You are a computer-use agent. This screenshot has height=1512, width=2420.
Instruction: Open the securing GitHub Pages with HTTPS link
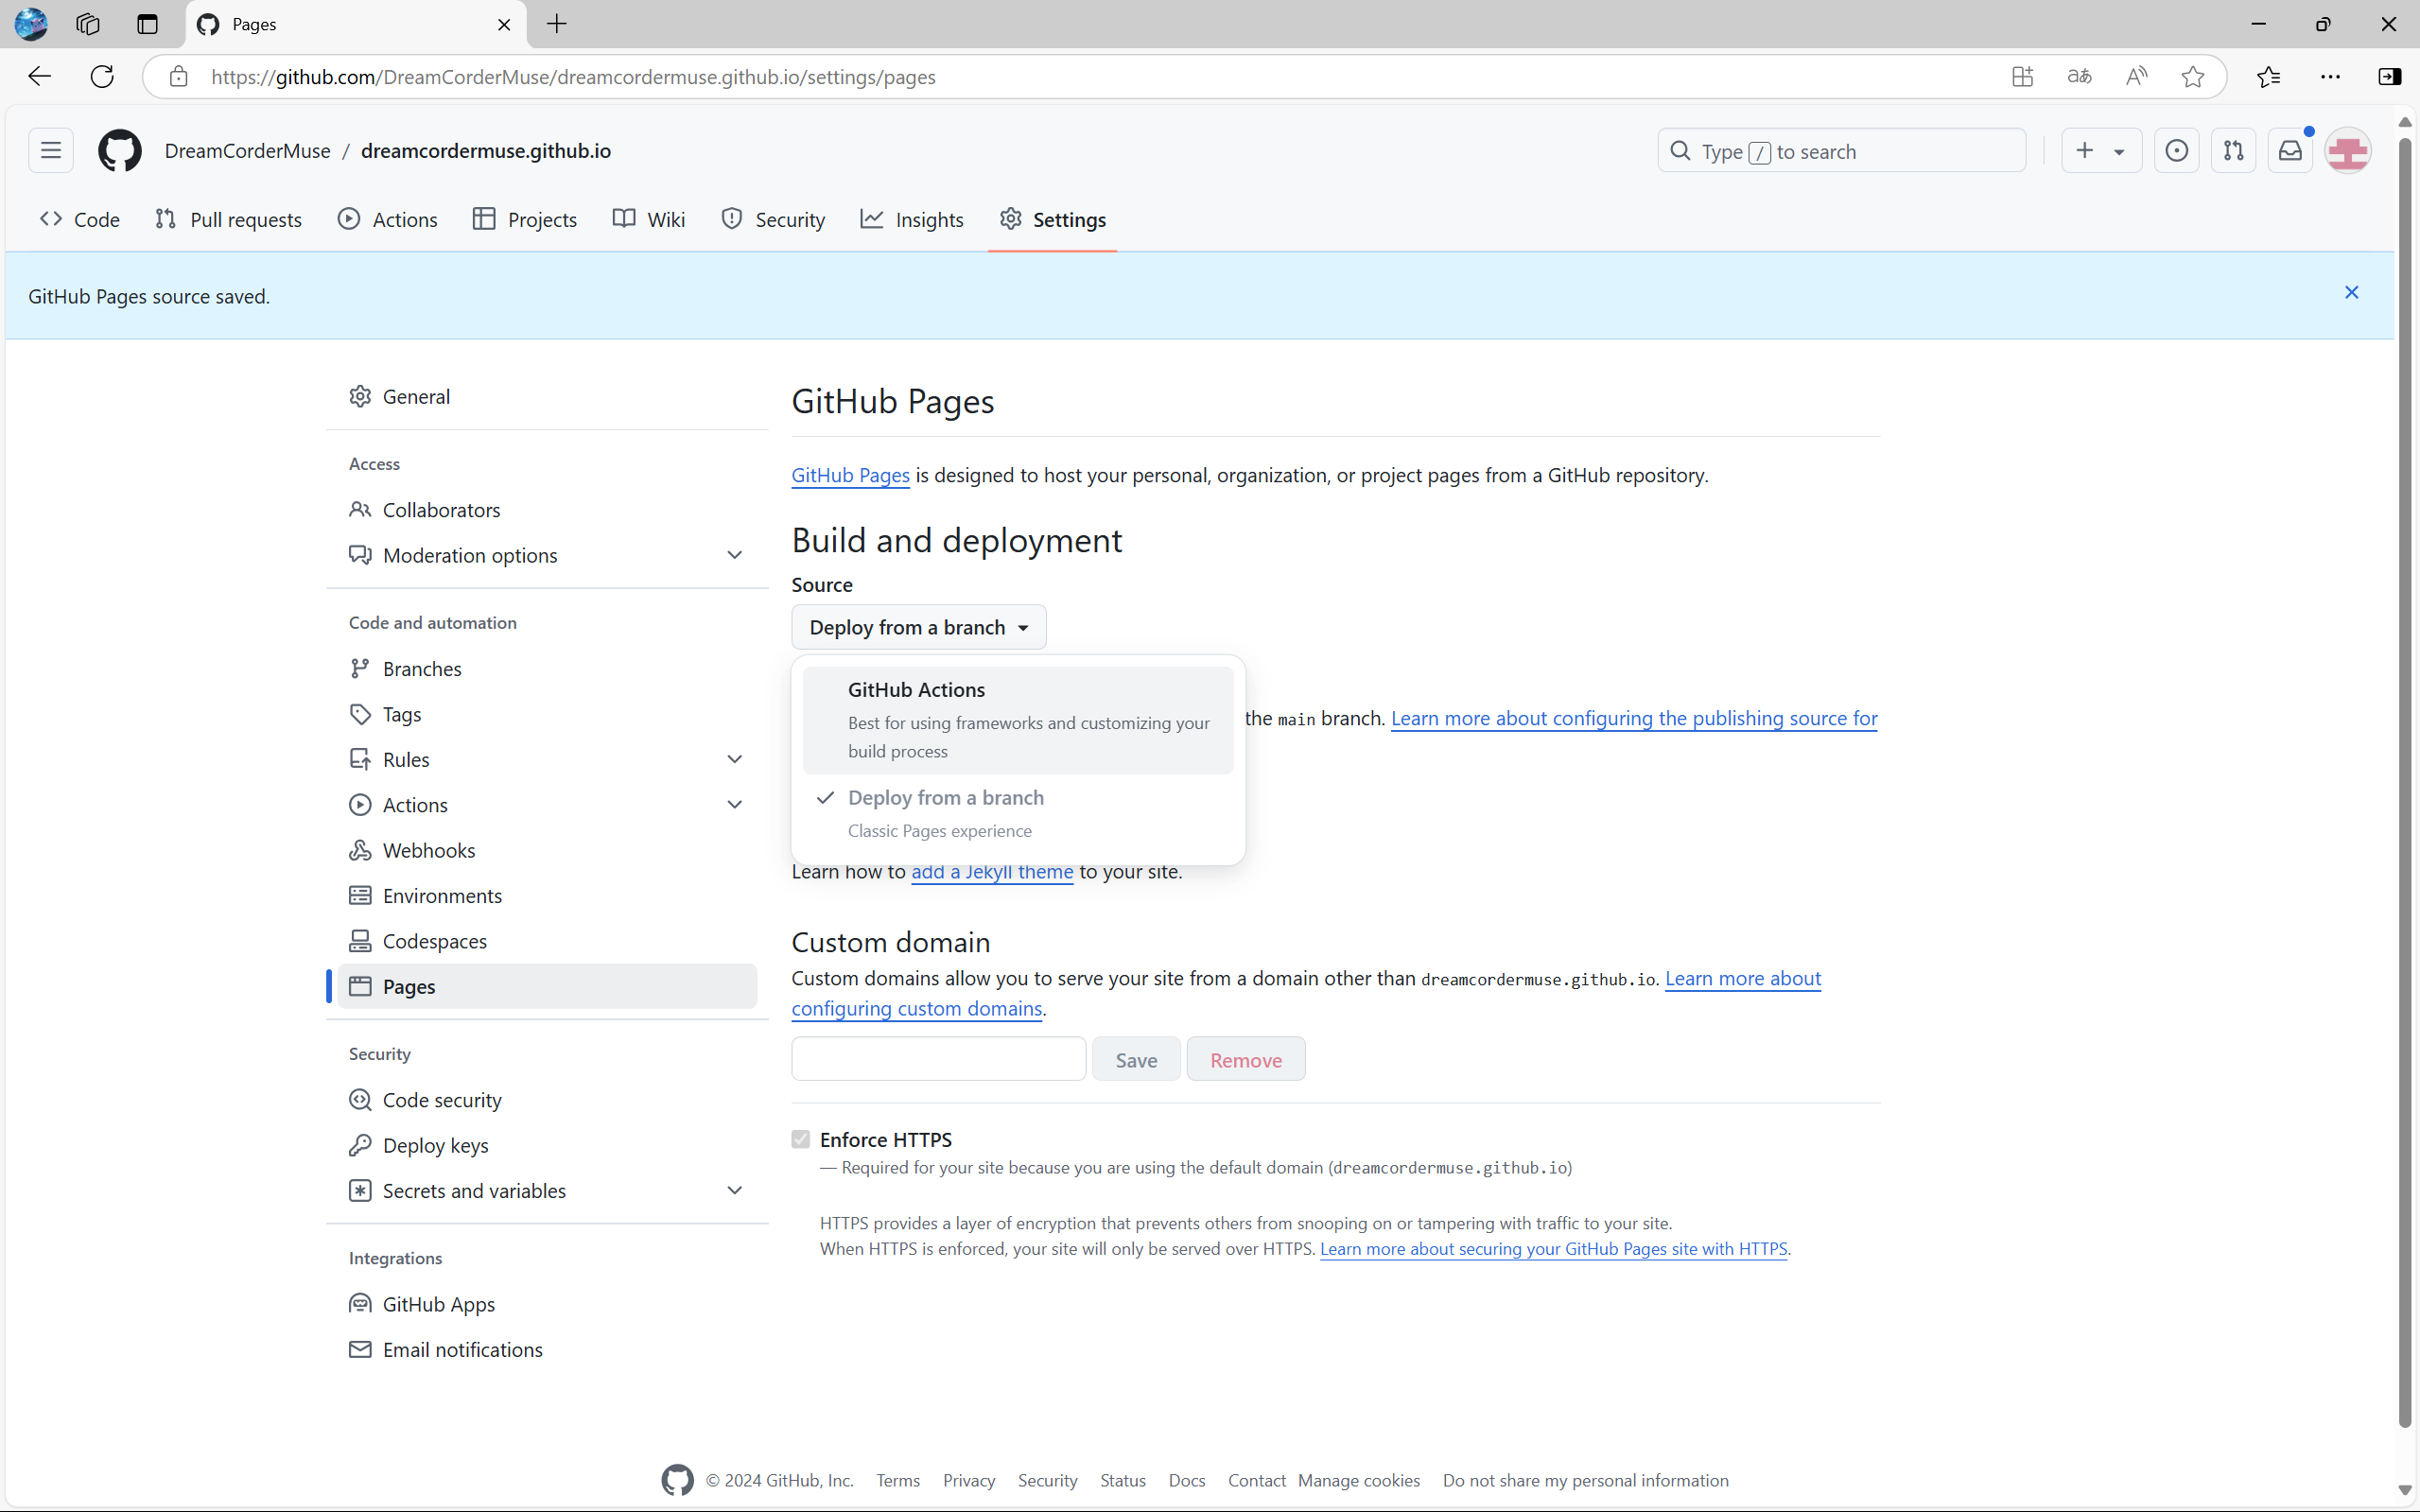click(x=1553, y=1248)
